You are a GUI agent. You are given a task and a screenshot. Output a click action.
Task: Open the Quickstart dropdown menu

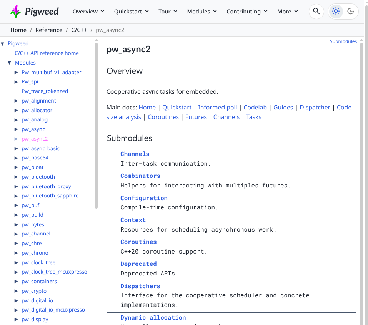click(x=132, y=12)
